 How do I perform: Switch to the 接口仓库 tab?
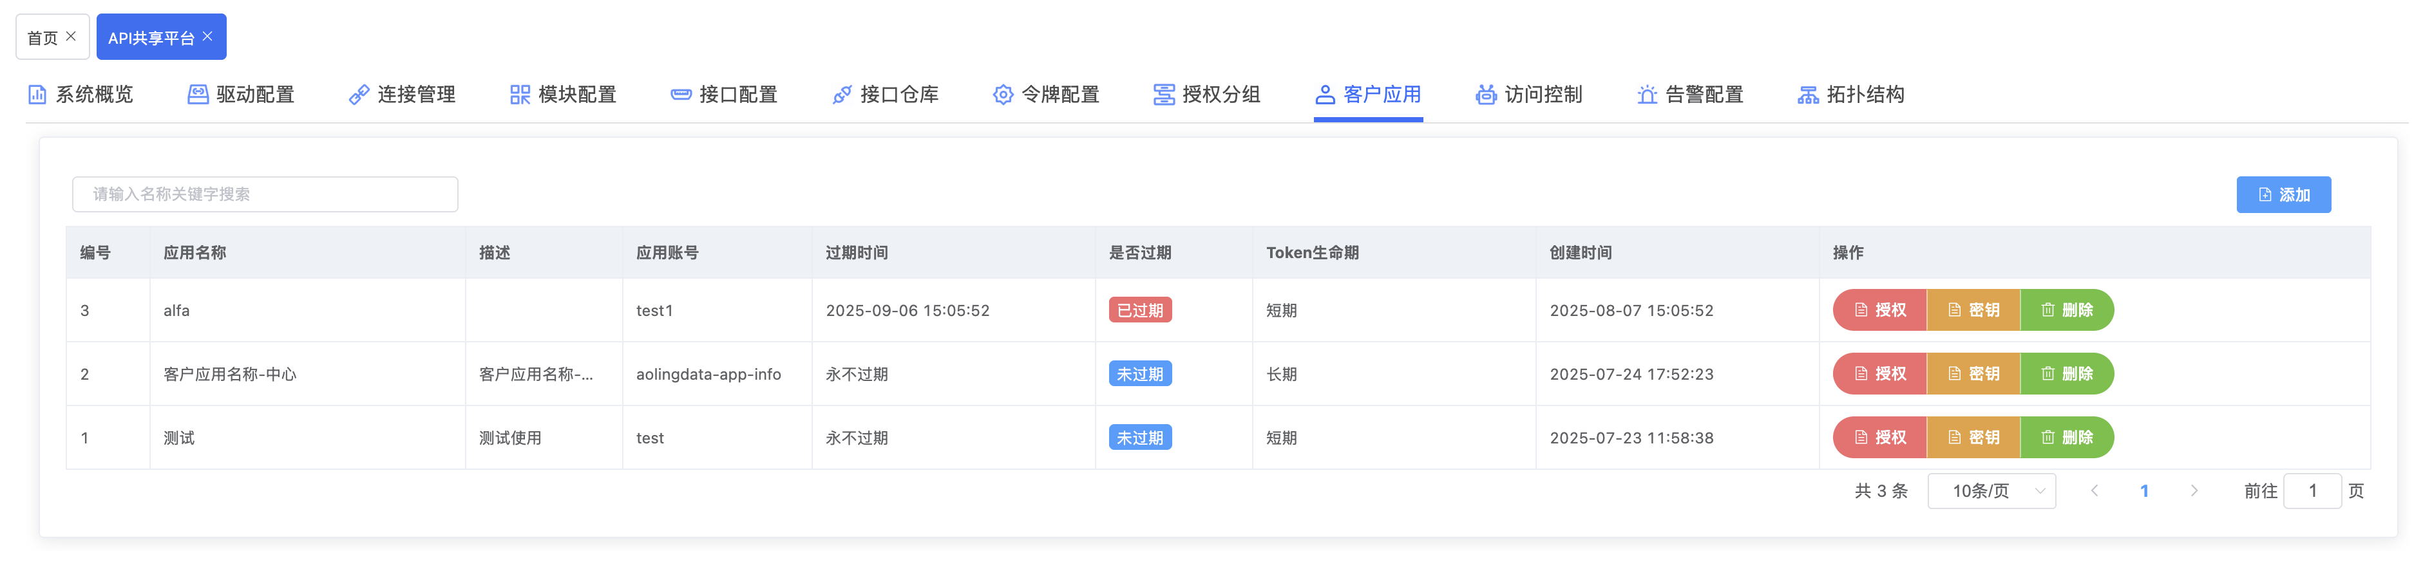(885, 95)
